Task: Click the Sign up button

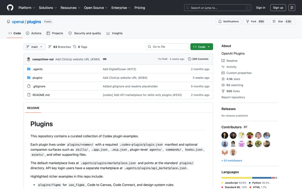Action: (x=278, y=8)
